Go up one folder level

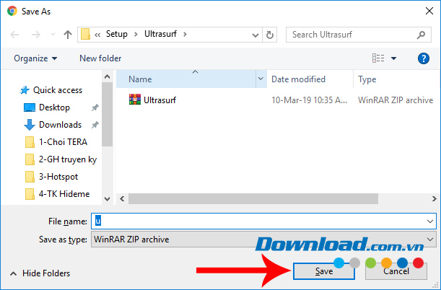pyautogui.click(x=68, y=35)
